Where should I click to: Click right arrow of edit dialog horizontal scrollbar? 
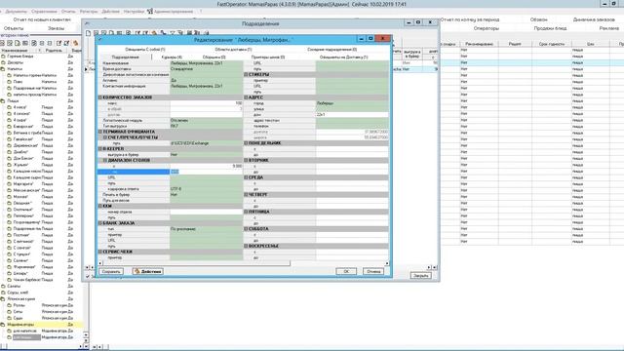click(x=387, y=263)
